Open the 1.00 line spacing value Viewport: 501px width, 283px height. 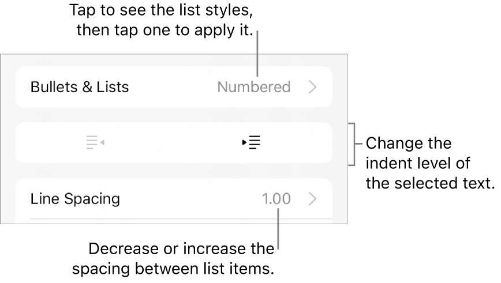(276, 199)
